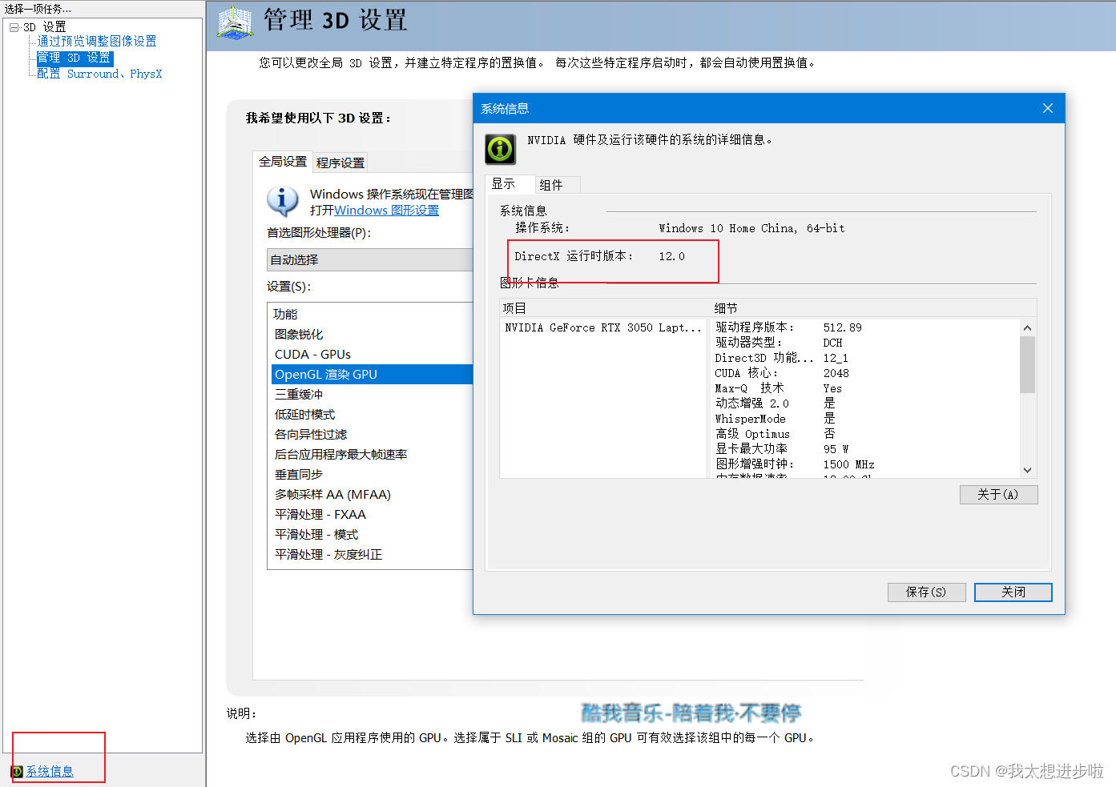Select NVIDIA GeForce RTX 3050 Laptop item

[603, 328]
